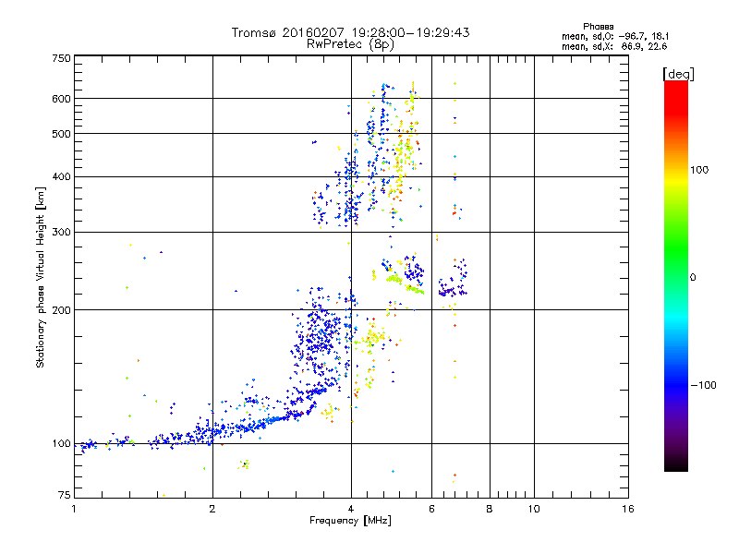The image size is (739, 554).
Task: Click the x-axis tick label '4'
Action: pos(351,509)
